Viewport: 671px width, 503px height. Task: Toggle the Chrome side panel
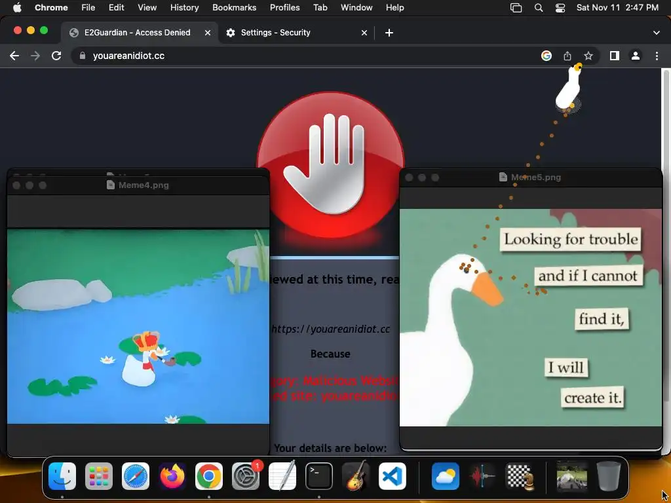click(615, 56)
